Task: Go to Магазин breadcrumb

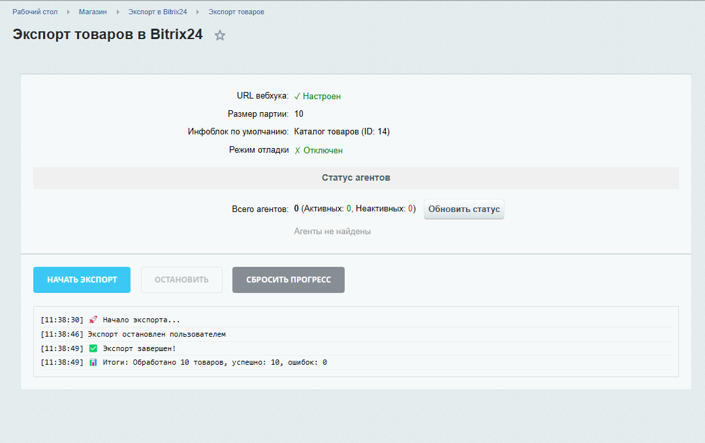Action: (x=93, y=12)
